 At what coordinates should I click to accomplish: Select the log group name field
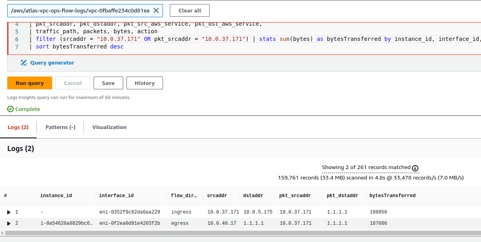(85, 10)
